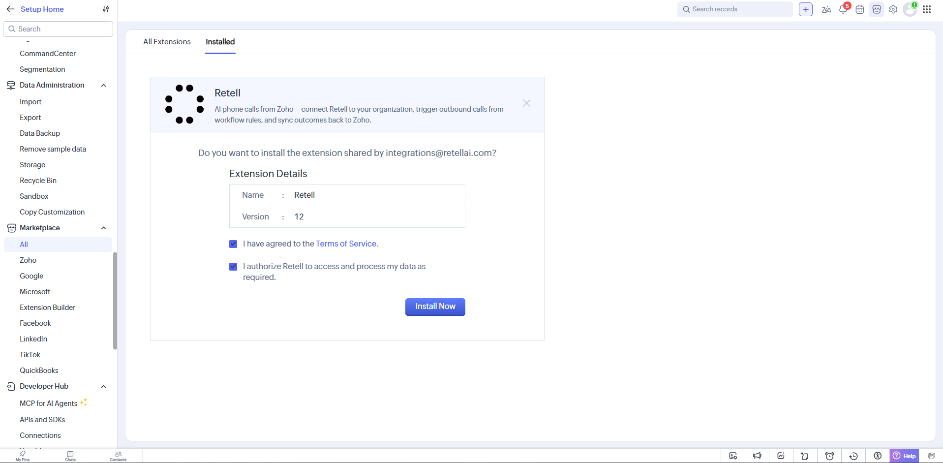Uncheck the authorize Retell data access checkbox

(x=233, y=267)
